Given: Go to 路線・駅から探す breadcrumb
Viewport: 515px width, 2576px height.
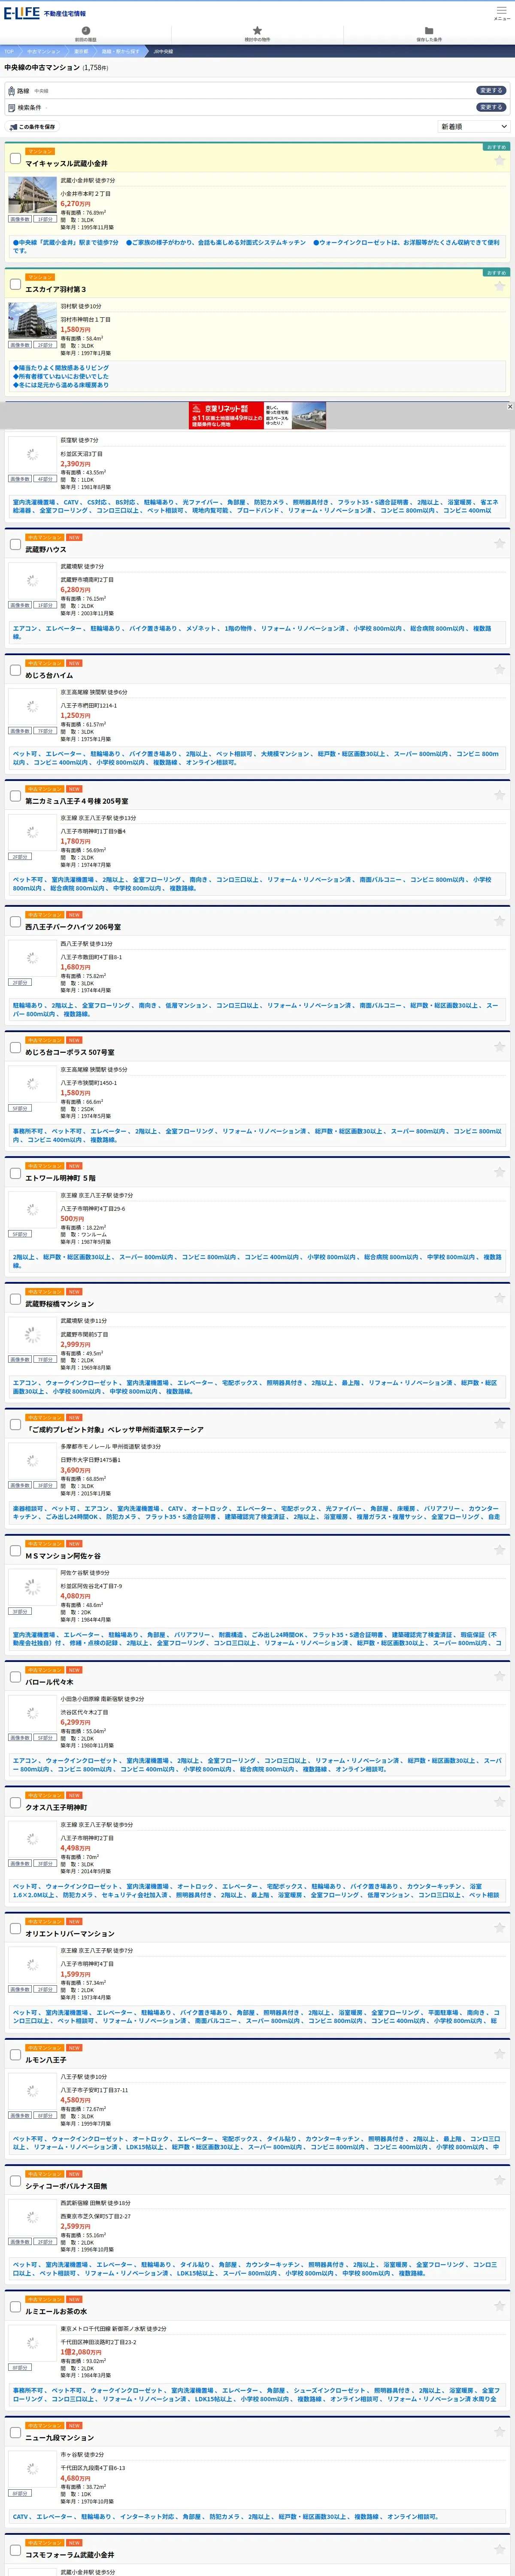Looking at the screenshot, I should click(x=120, y=51).
